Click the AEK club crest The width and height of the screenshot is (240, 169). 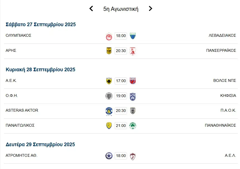pyautogui.click(x=109, y=81)
